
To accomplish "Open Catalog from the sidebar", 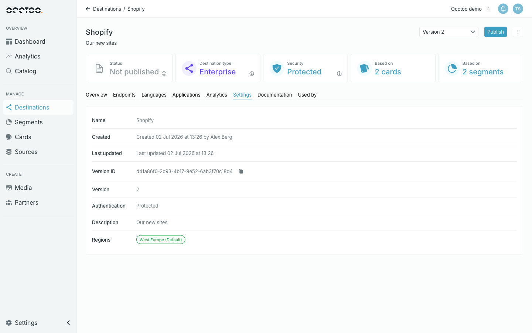I will point(38,71).
